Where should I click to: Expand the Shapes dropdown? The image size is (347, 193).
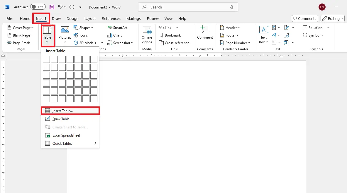tap(84, 28)
